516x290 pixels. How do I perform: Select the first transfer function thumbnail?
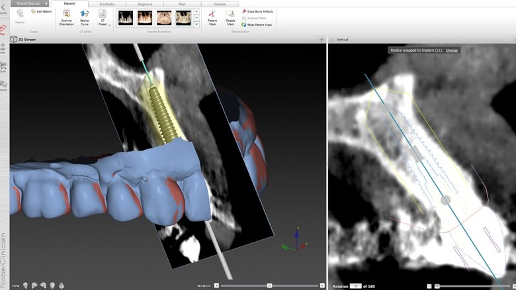pos(124,18)
